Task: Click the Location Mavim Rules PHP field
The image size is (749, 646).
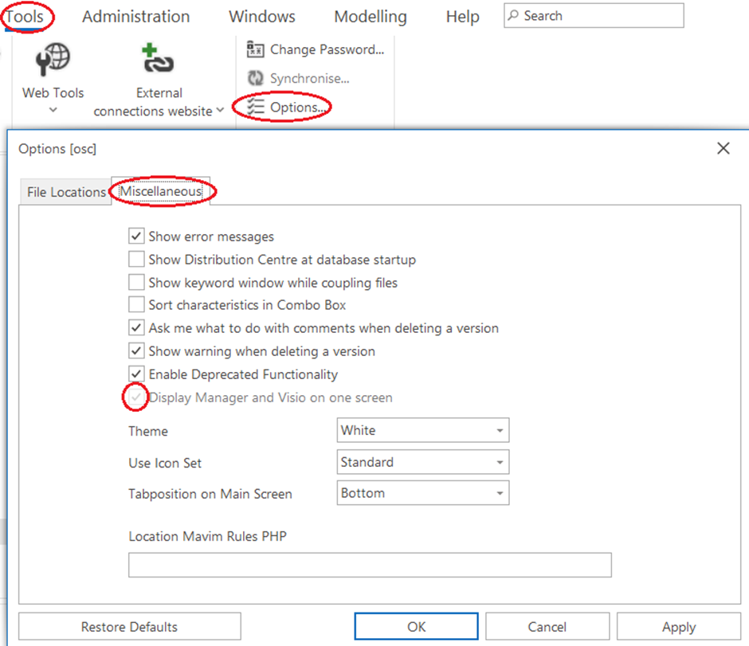Action: [x=370, y=565]
